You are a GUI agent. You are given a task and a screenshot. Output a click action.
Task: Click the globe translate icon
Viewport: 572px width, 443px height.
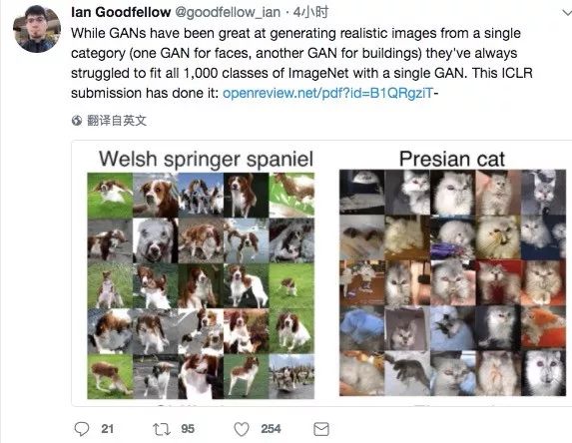point(77,121)
